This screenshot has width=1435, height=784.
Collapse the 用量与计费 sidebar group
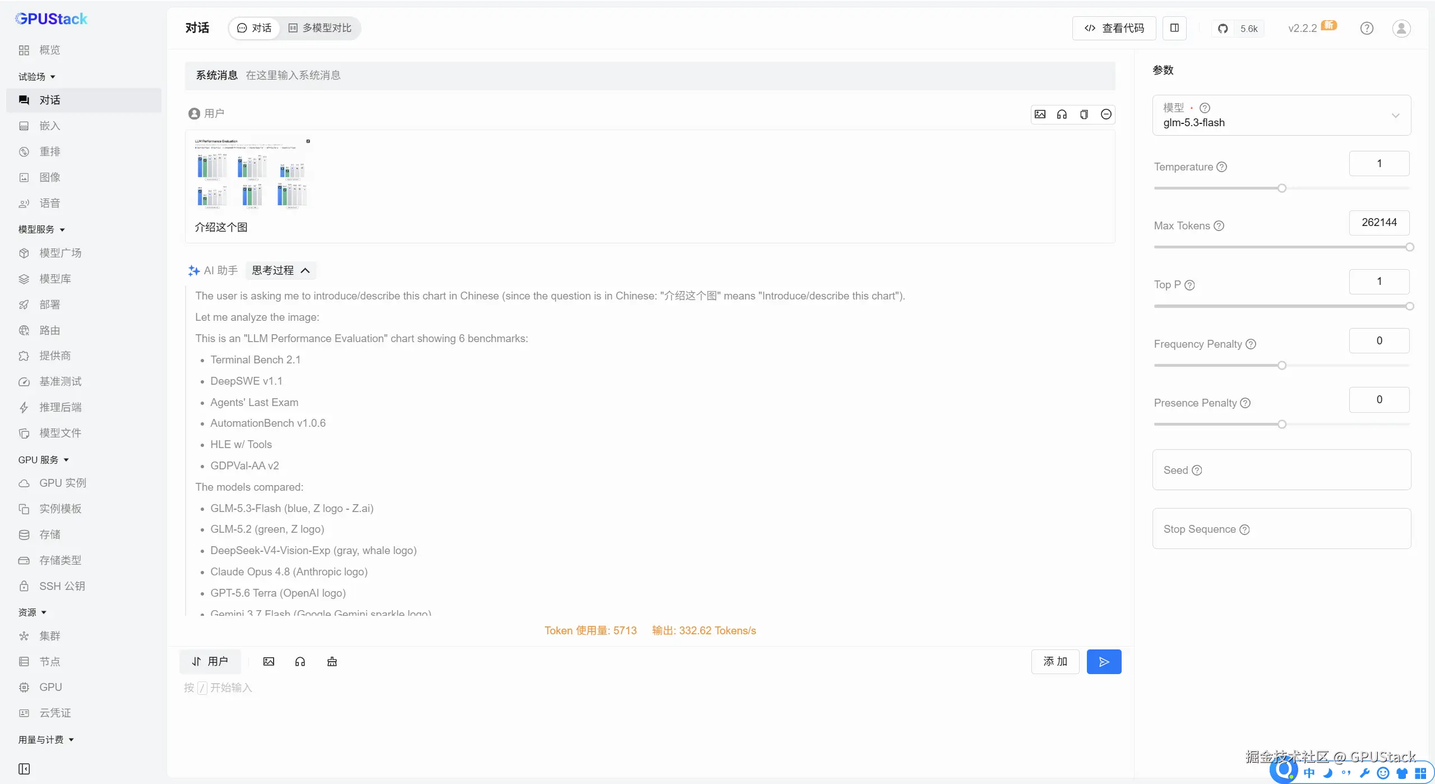click(x=47, y=740)
